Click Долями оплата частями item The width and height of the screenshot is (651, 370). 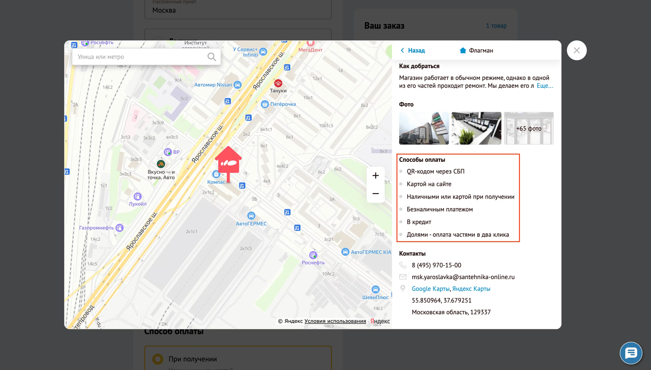[x=458, y=235]
